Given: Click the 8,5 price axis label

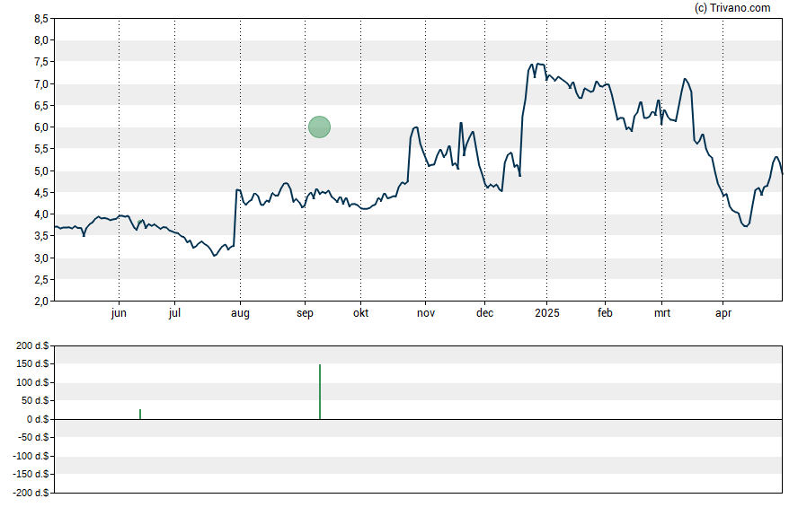Looking at the screenshot, I should (41, 19).
